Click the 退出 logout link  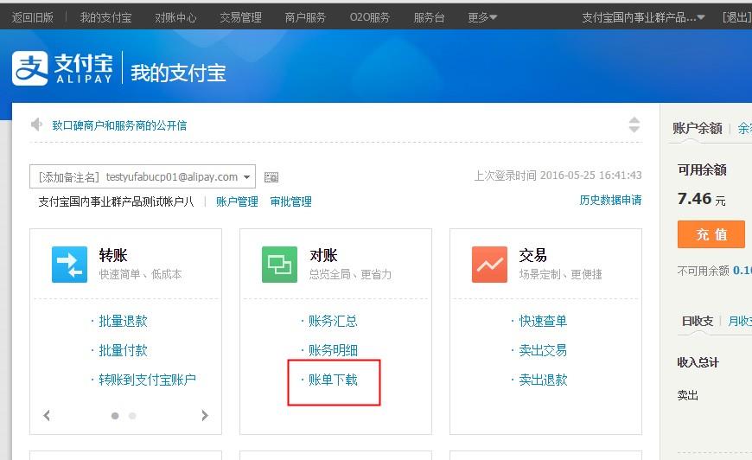pos(737,18)
